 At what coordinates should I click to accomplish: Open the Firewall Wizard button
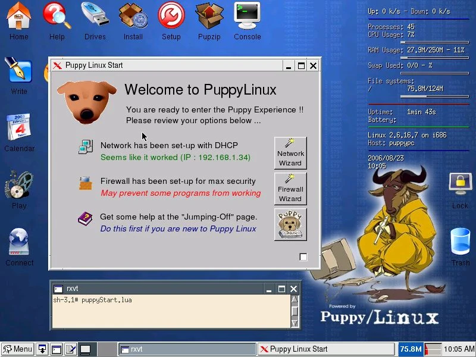point(290,189)
